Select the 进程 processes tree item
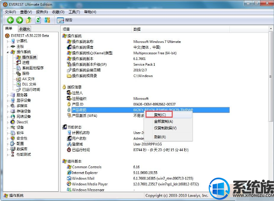 pyautogui.click(x=23, y=63)
